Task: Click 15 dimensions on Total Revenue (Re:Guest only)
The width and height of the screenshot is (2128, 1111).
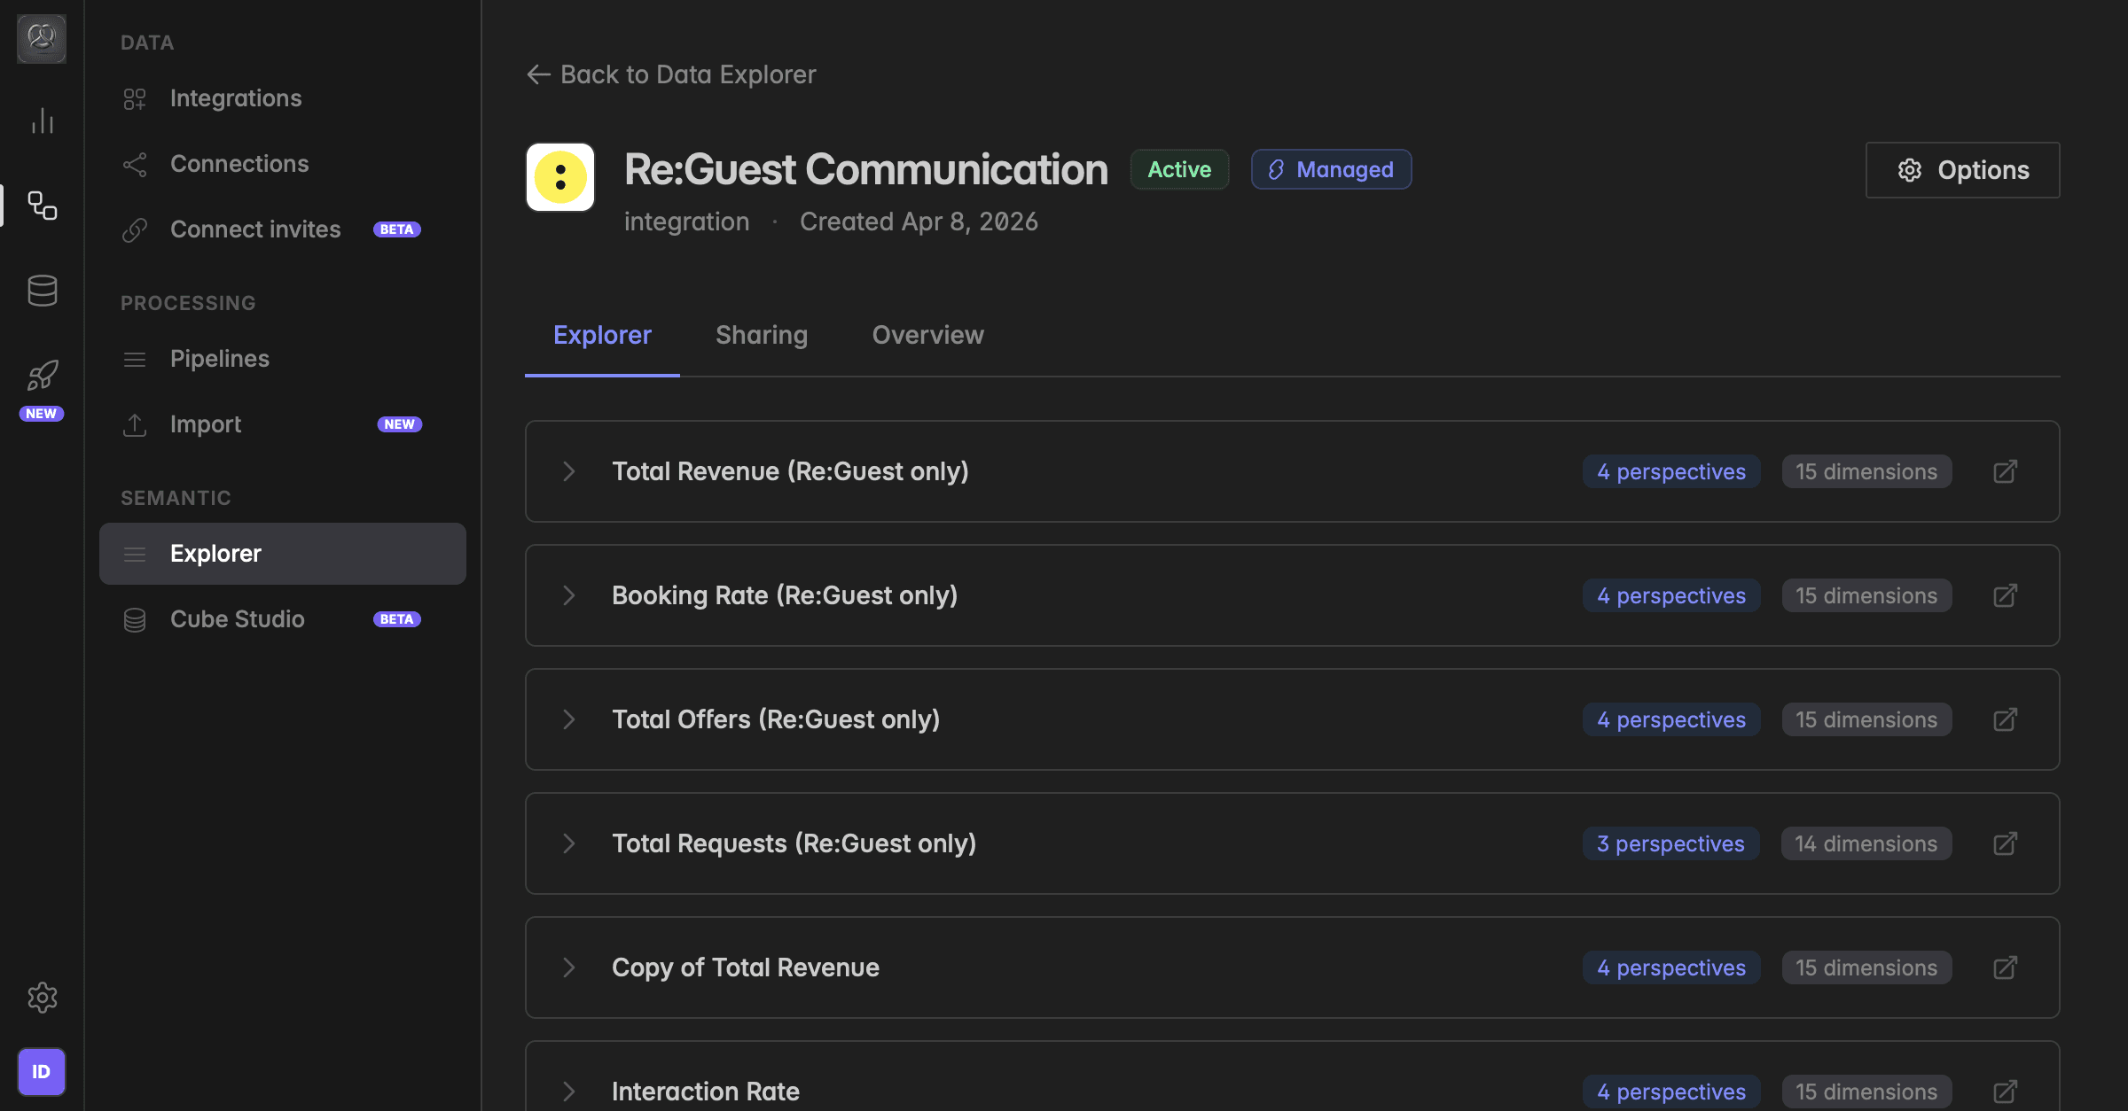Action: pyautogui.click(x=1866, y=471)
